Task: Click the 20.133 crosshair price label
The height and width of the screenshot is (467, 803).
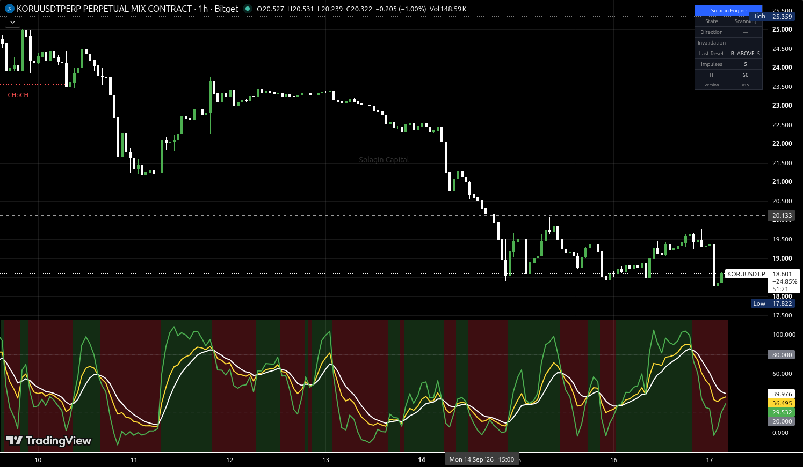Action: point(782,216)
